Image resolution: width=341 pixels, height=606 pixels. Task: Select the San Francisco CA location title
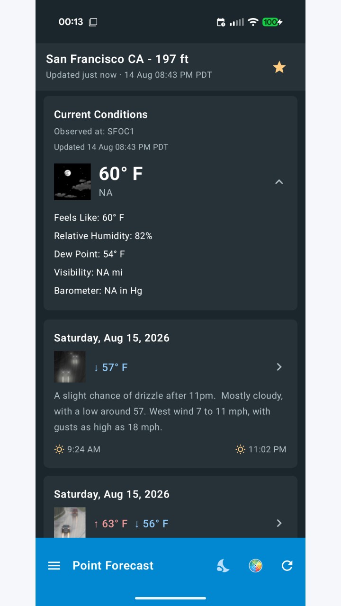pos(117,59)
